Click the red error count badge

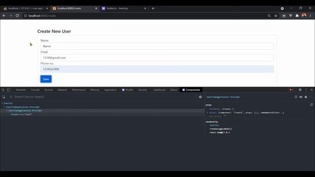291,89
